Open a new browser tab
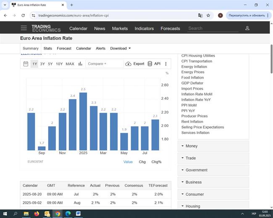Image resolution: width=273 pixels, height=218 pixels. 71,5
